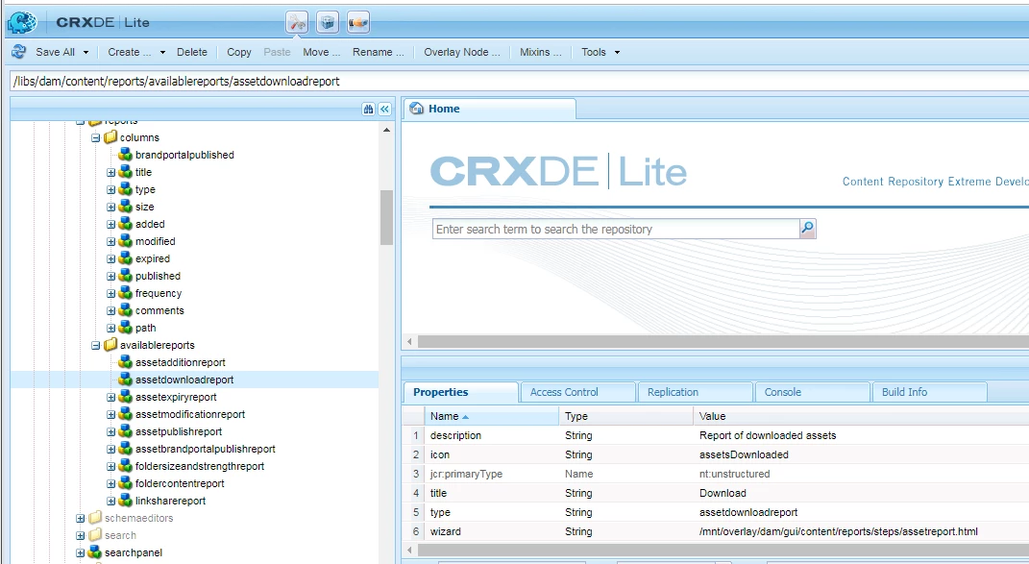Click the schemaeditors folder icon
1029x564 pixels.
tap(95, 517)
